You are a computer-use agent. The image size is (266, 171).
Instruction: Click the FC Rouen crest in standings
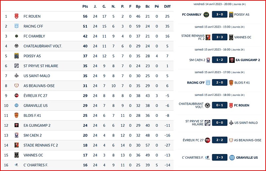pyautogui.click(x=16, y=16)
